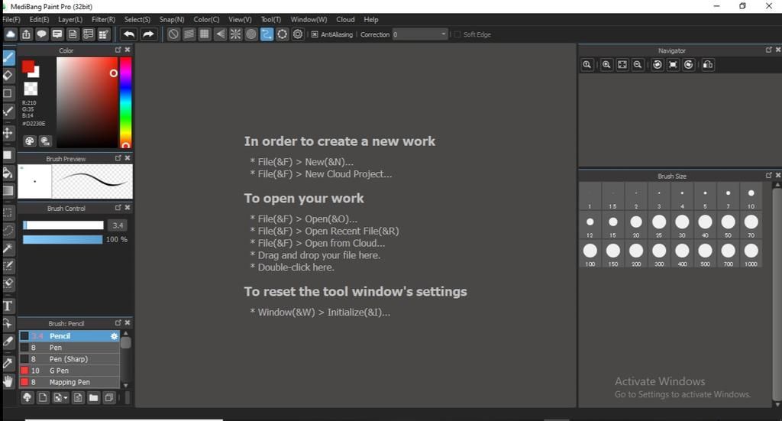The width and height of the screenshot is (782, 421).
Task: Enable crisscross grid snap
Action: click(x=205, y=34)
